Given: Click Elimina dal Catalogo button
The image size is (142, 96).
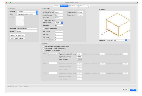Looking at the screenshot, I should tap(17, 38).
